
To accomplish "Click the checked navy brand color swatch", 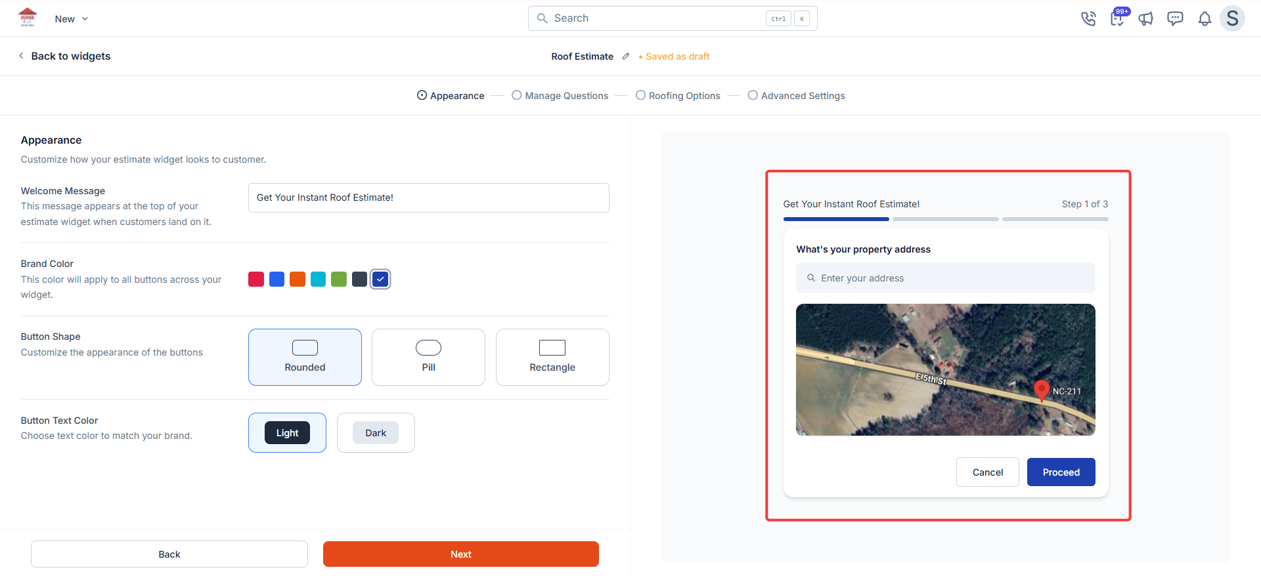I will 380,279.
